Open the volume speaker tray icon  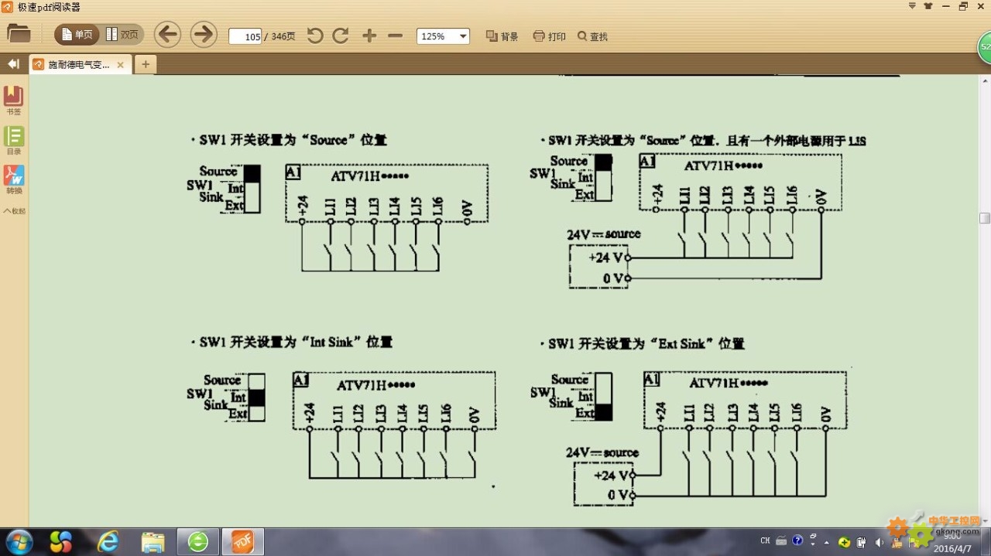(x=879, y=542)
